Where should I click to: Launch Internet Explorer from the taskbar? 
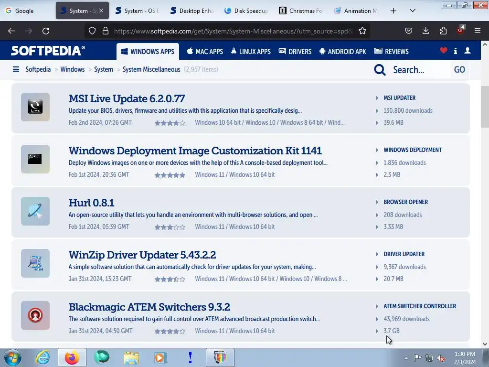tap(43, 357)
